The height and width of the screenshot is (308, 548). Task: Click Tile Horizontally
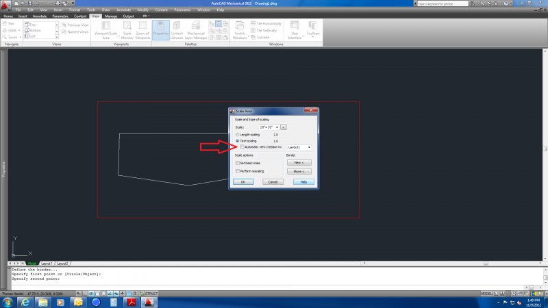266,23
